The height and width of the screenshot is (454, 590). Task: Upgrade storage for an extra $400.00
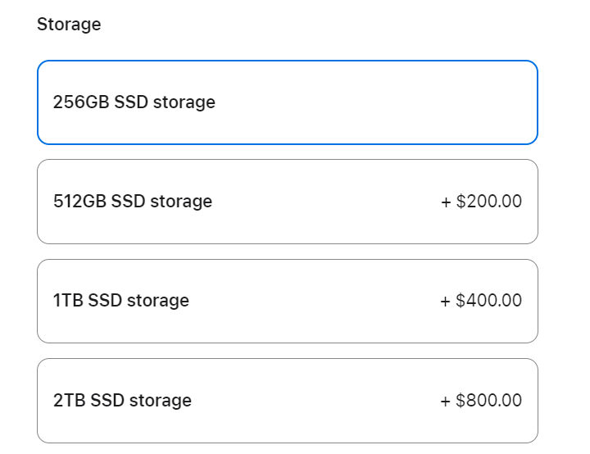tap(288, 301)
